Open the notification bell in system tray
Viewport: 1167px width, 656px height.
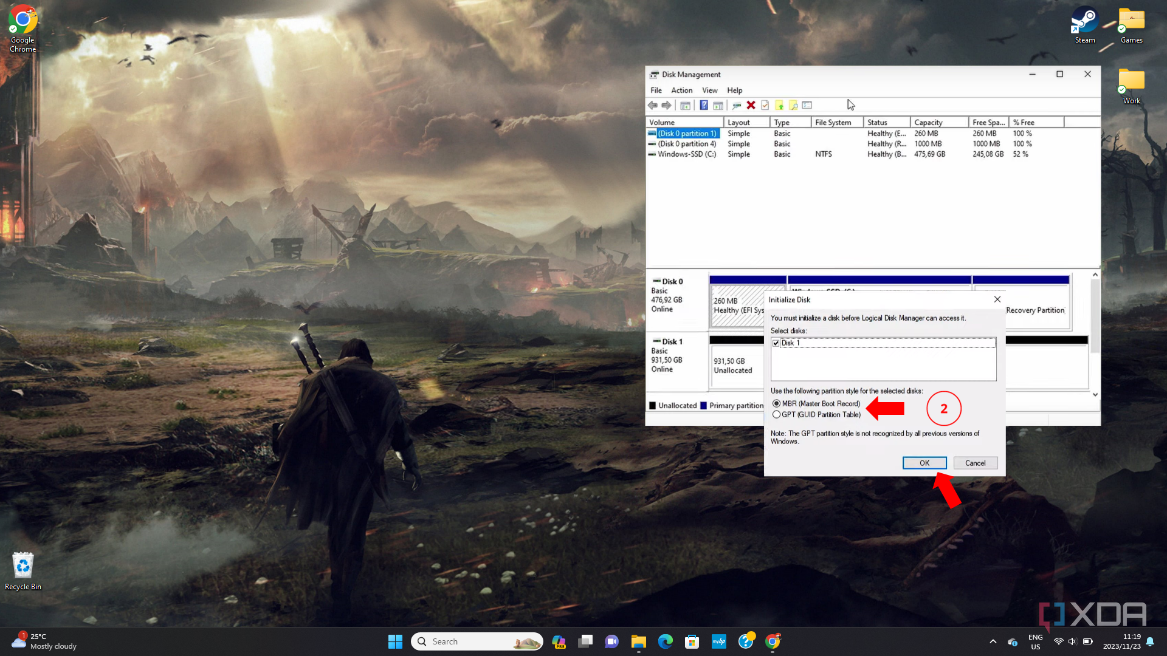(x=1150, y=641)
